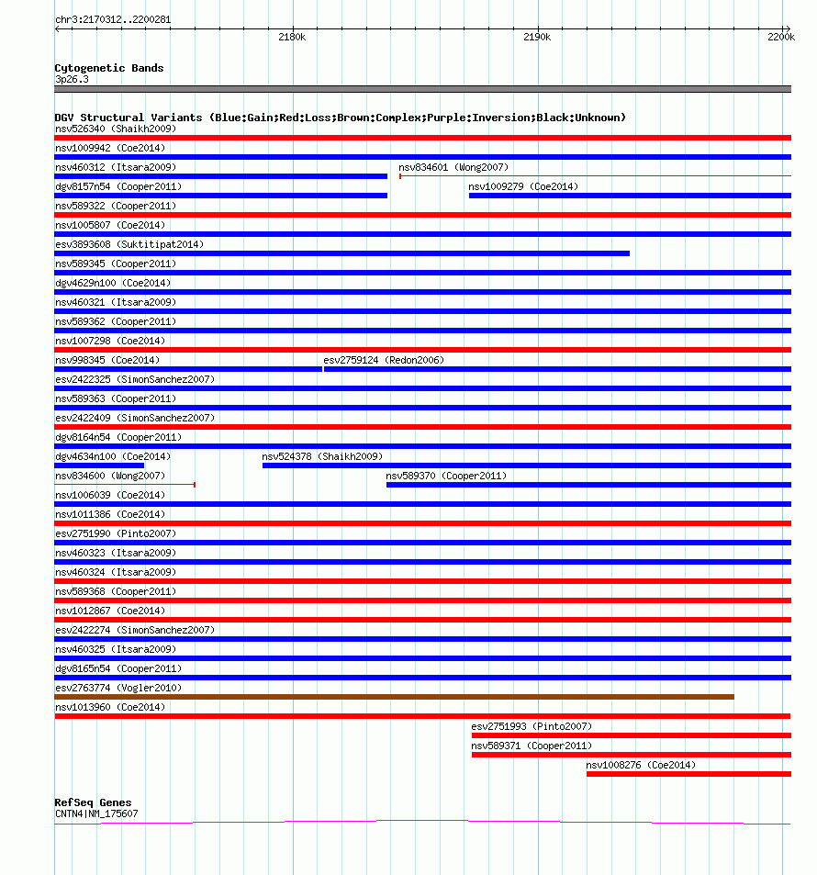Click the magenta CNTN4 gene line

tap(422, 823)
